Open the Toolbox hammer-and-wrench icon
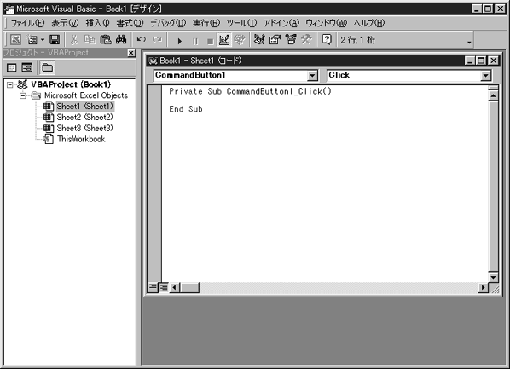 pos(306,40)
